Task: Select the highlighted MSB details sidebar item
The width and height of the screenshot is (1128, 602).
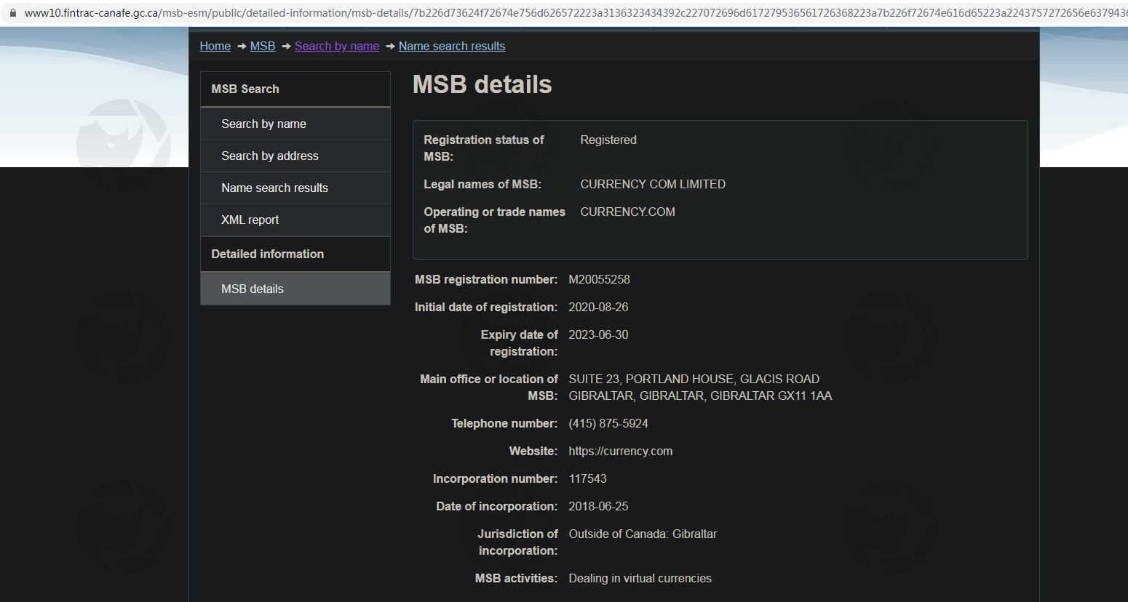Action: (x=253, y=289)
